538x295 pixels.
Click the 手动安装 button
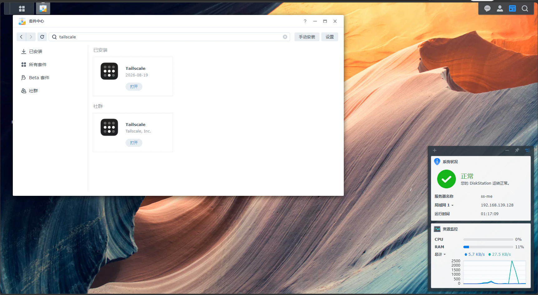[x=307, y=37]
